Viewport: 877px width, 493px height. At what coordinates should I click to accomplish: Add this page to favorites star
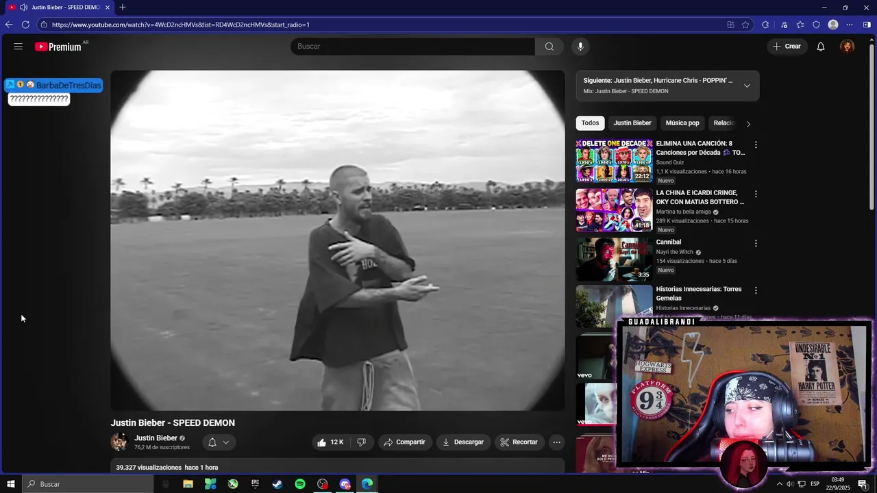[745, 25]
